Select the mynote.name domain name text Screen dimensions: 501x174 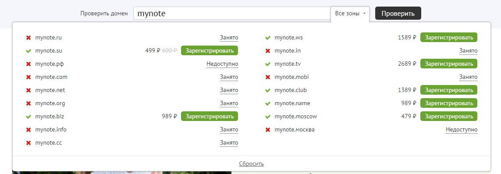(x=292, y=103)
